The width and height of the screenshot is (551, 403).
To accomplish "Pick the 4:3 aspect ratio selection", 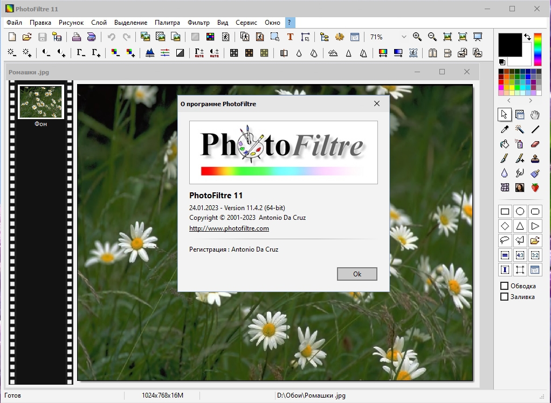I will [520, 255].
